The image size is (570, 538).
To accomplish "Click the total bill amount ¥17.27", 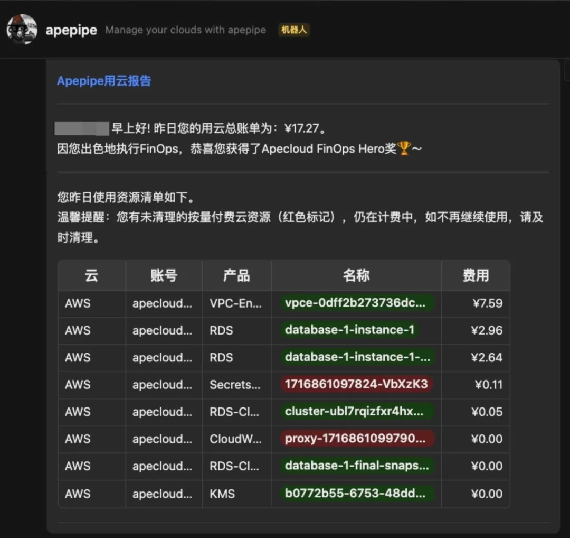I will 302,128.
